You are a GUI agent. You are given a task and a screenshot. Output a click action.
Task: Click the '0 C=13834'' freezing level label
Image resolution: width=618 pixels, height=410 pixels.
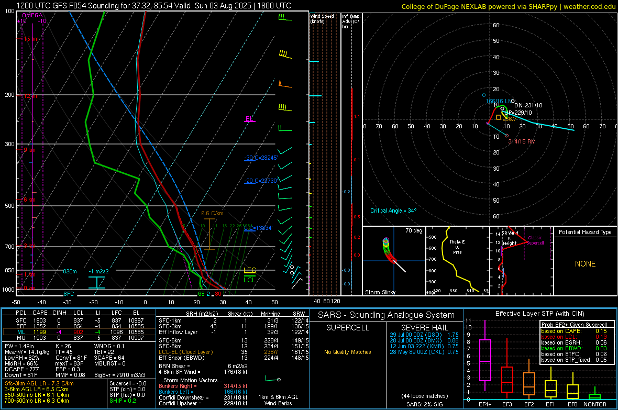(258, 228)
